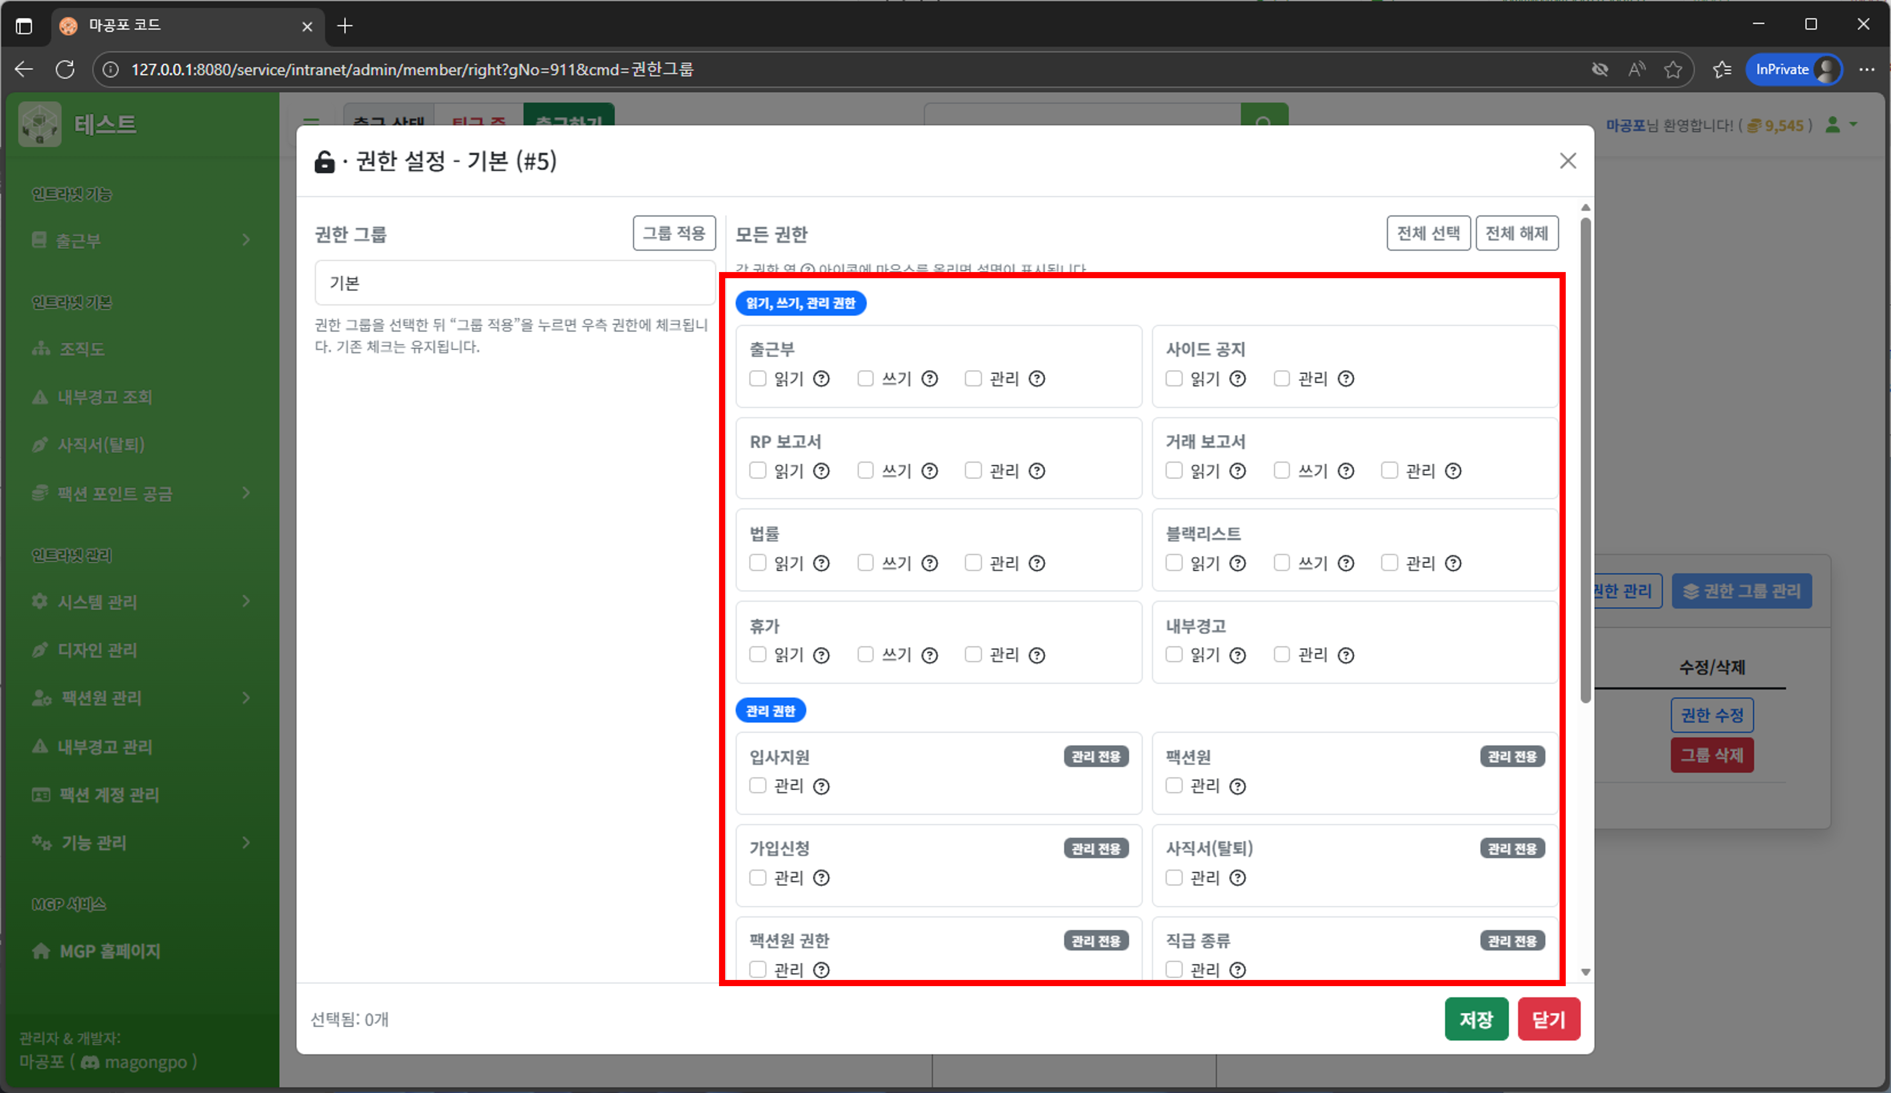Viewport: 1891px width, 1093px height.
Task: Click the 팩션 계정 관리 card icon
Action: 42,794
